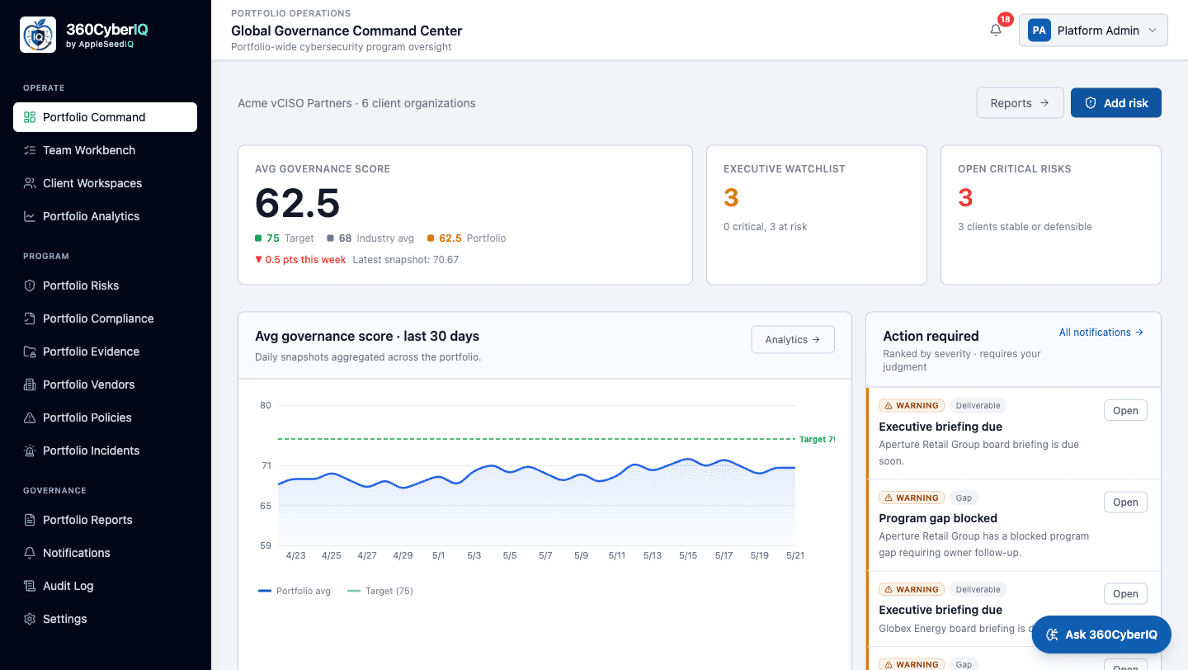Click the Gap tag on Program gap blocked
The width and height of the screenshot is (1188, 670).
(964, 498)
